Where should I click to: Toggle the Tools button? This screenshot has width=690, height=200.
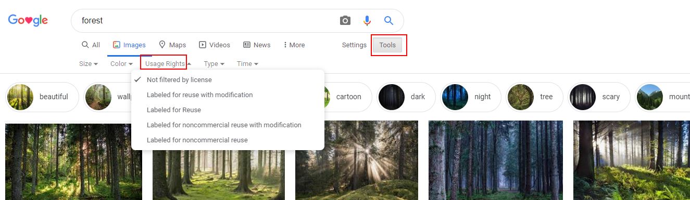coord(387,45)
